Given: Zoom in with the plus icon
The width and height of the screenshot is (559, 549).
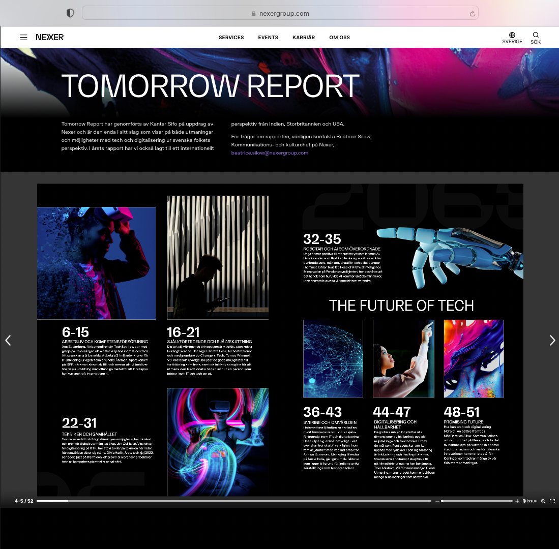Looking at the screenshot, I should (x=517, y=501).
